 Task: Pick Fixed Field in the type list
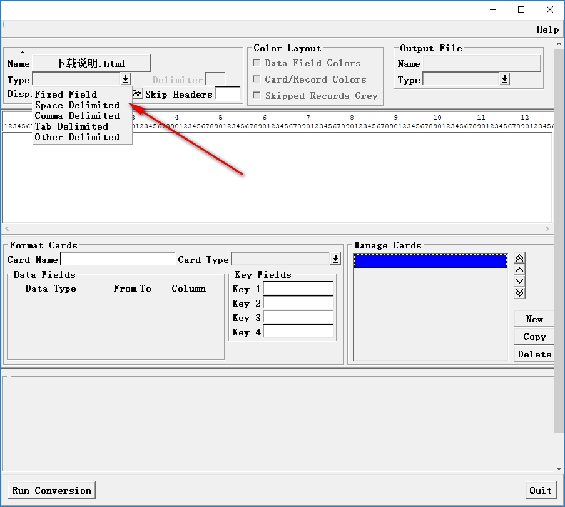tap(66, 95)
